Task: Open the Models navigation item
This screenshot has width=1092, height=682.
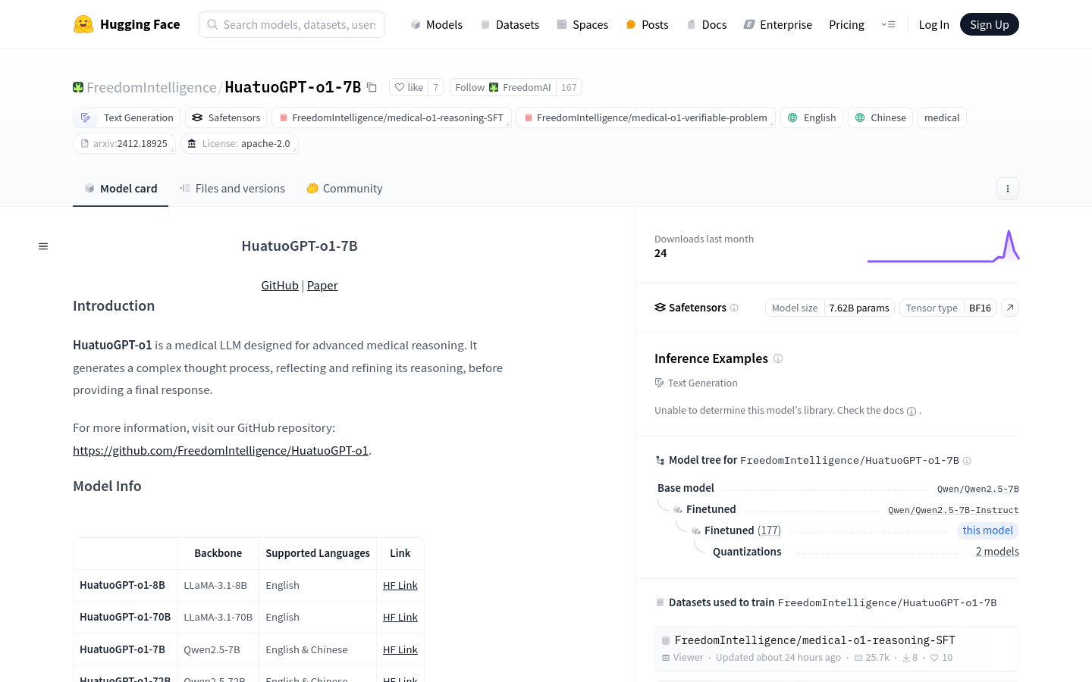Action: [x=437, y=24]
